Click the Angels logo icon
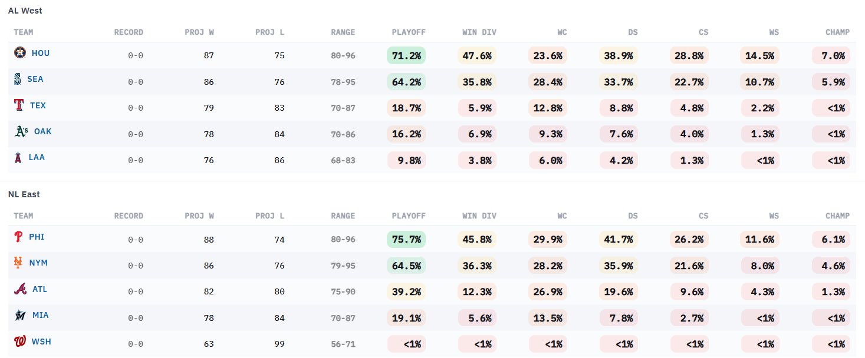The height and width of the screenshot is (358, 865). [18, 158]
